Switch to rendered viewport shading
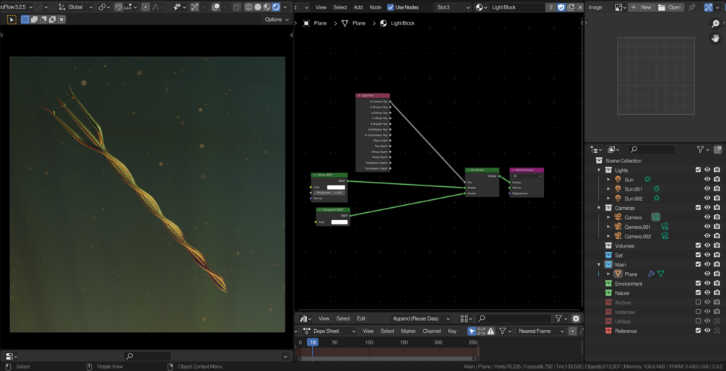The height and width of the screenshot is (371, 726). 276,7
